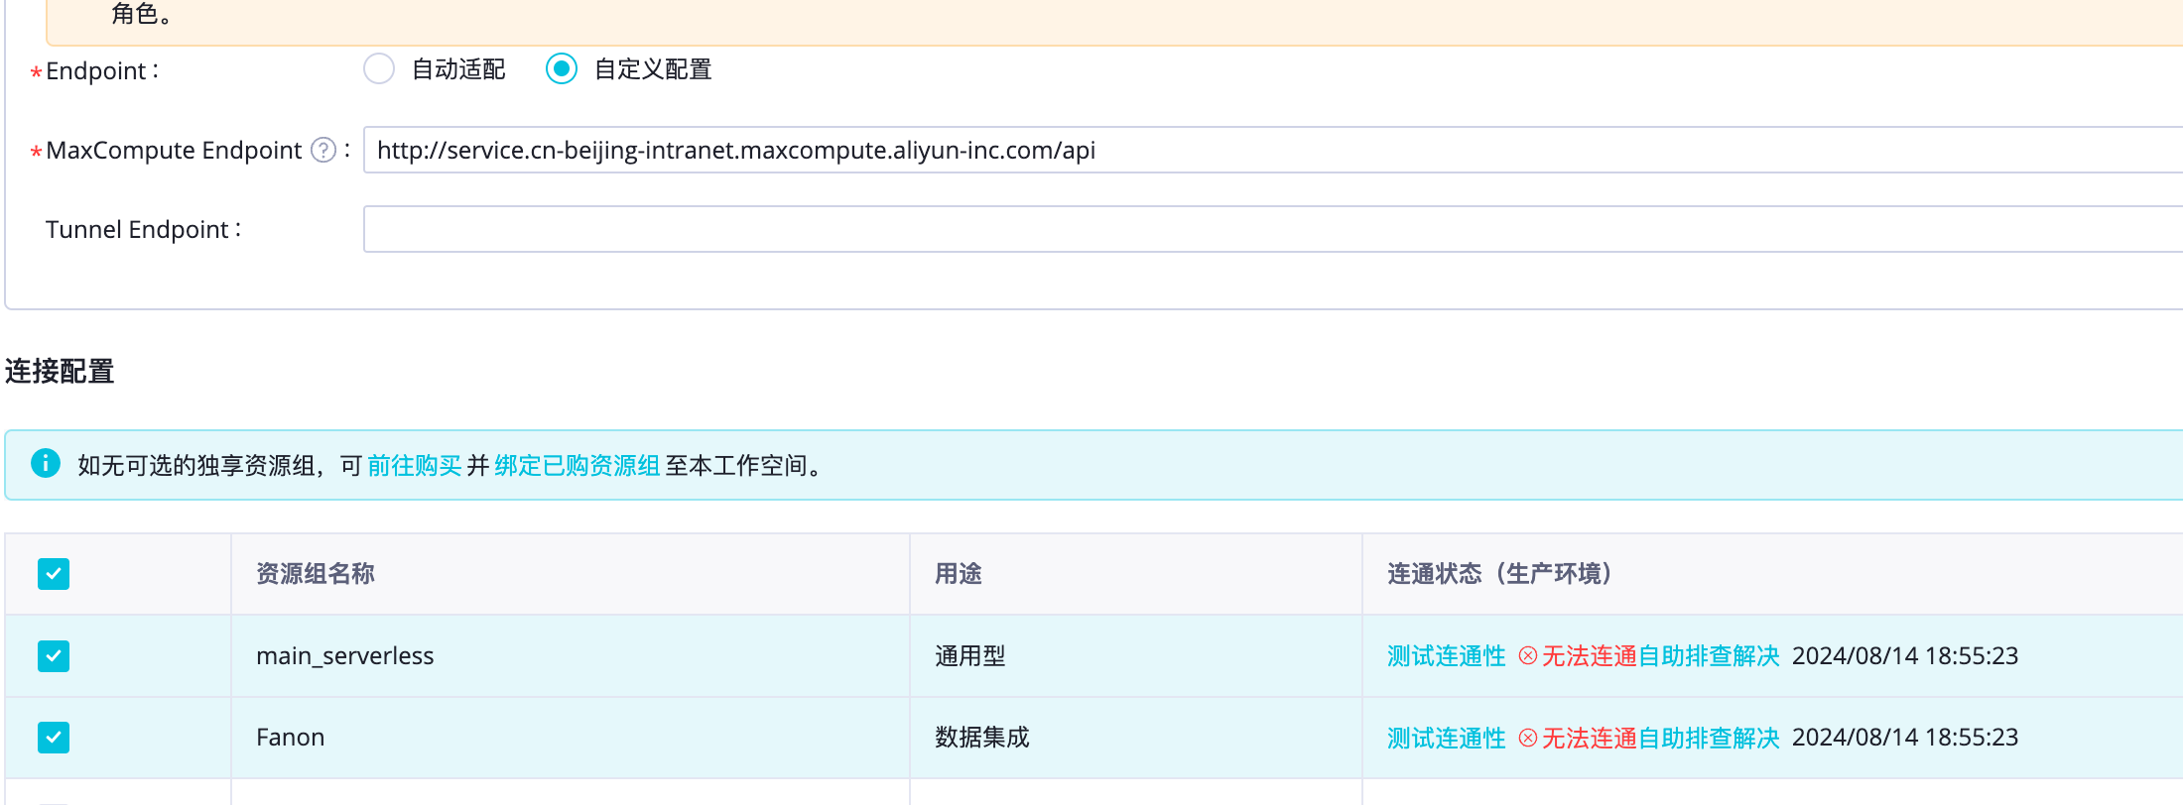Click the Fanon row timestamp 2024/08/14 18:55:23
2183x805 pixels.
[x=1905, y=738]
